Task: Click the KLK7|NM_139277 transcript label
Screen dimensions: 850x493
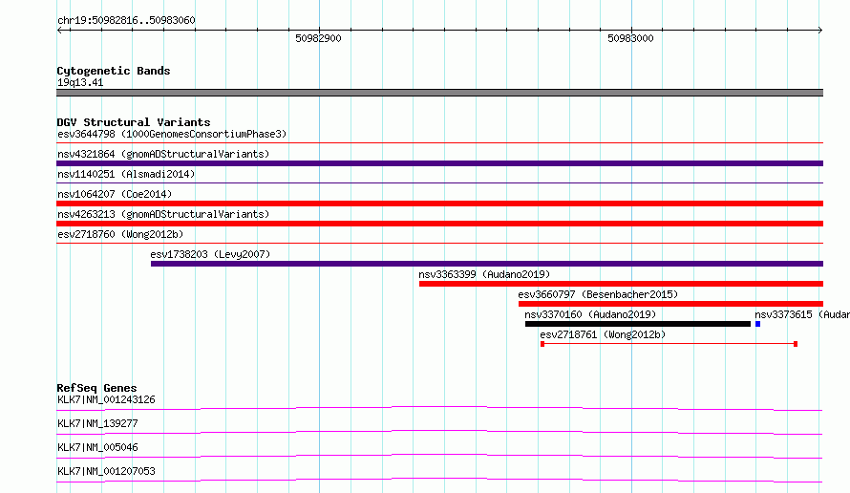Action: 97,423
